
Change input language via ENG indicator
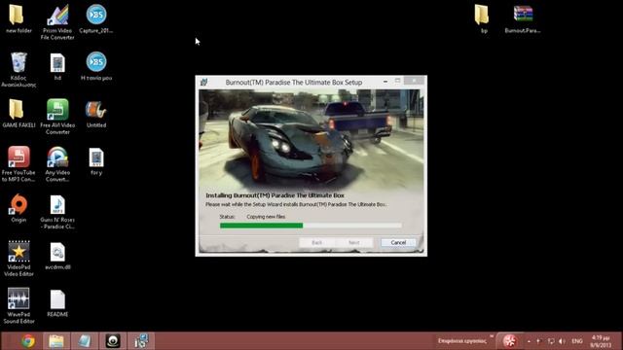(577, 341)
